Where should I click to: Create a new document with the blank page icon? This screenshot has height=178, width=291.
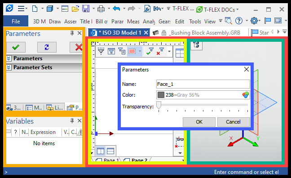click(35, 9)
